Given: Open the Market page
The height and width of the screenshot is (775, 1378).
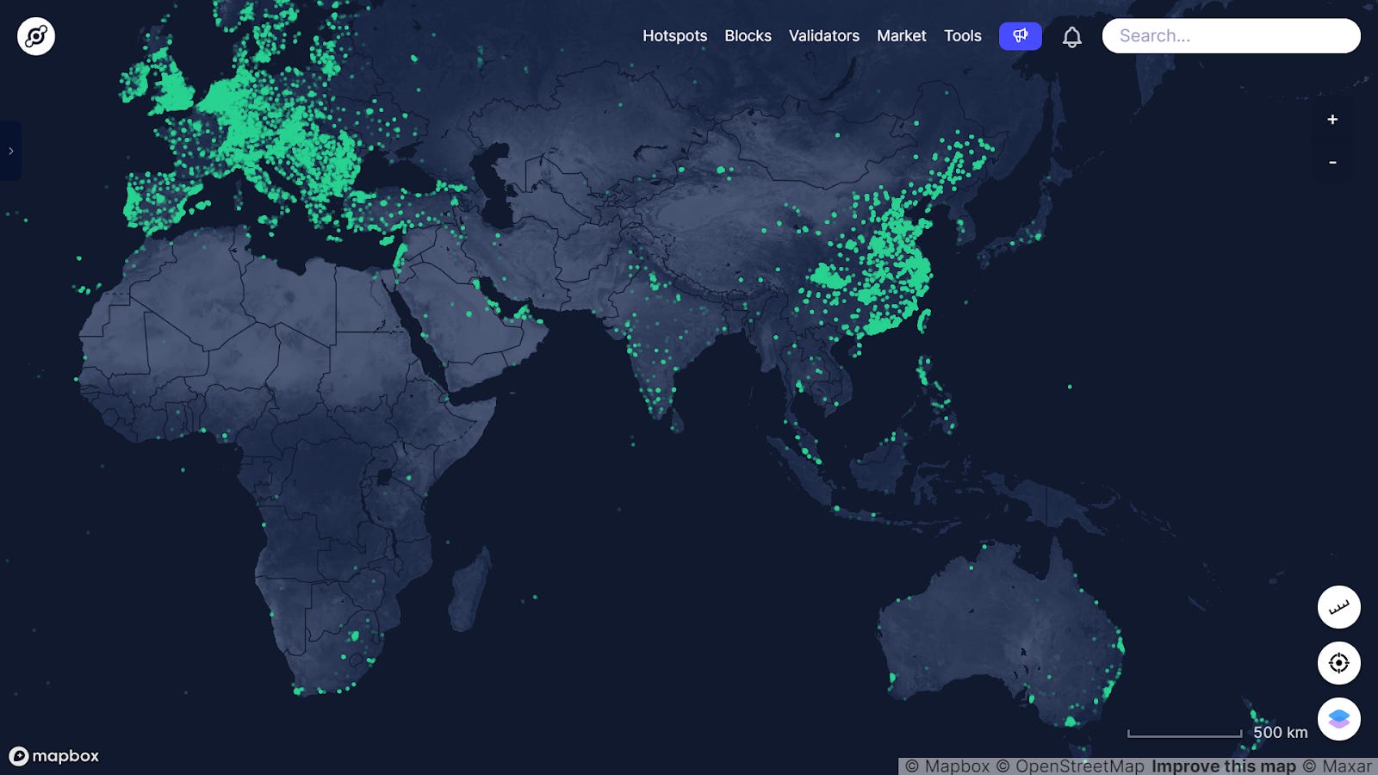Looking at the screenshot, I should click(x=901, y=36).
